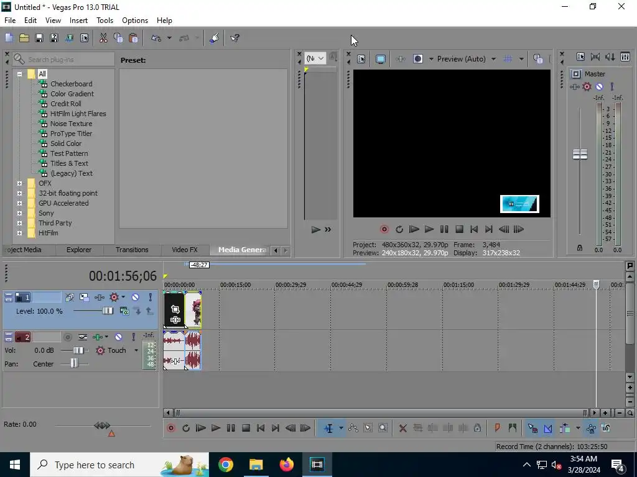Viewport: 637px width, 477px height.
Task: Click the Video Preview on External Monitor icon
Action: 380,59
